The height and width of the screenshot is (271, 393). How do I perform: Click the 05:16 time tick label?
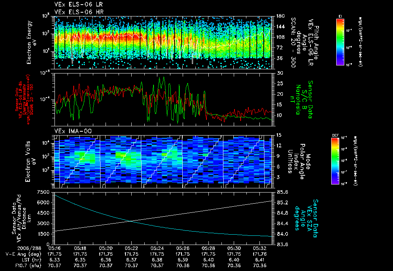coord(54,248)
